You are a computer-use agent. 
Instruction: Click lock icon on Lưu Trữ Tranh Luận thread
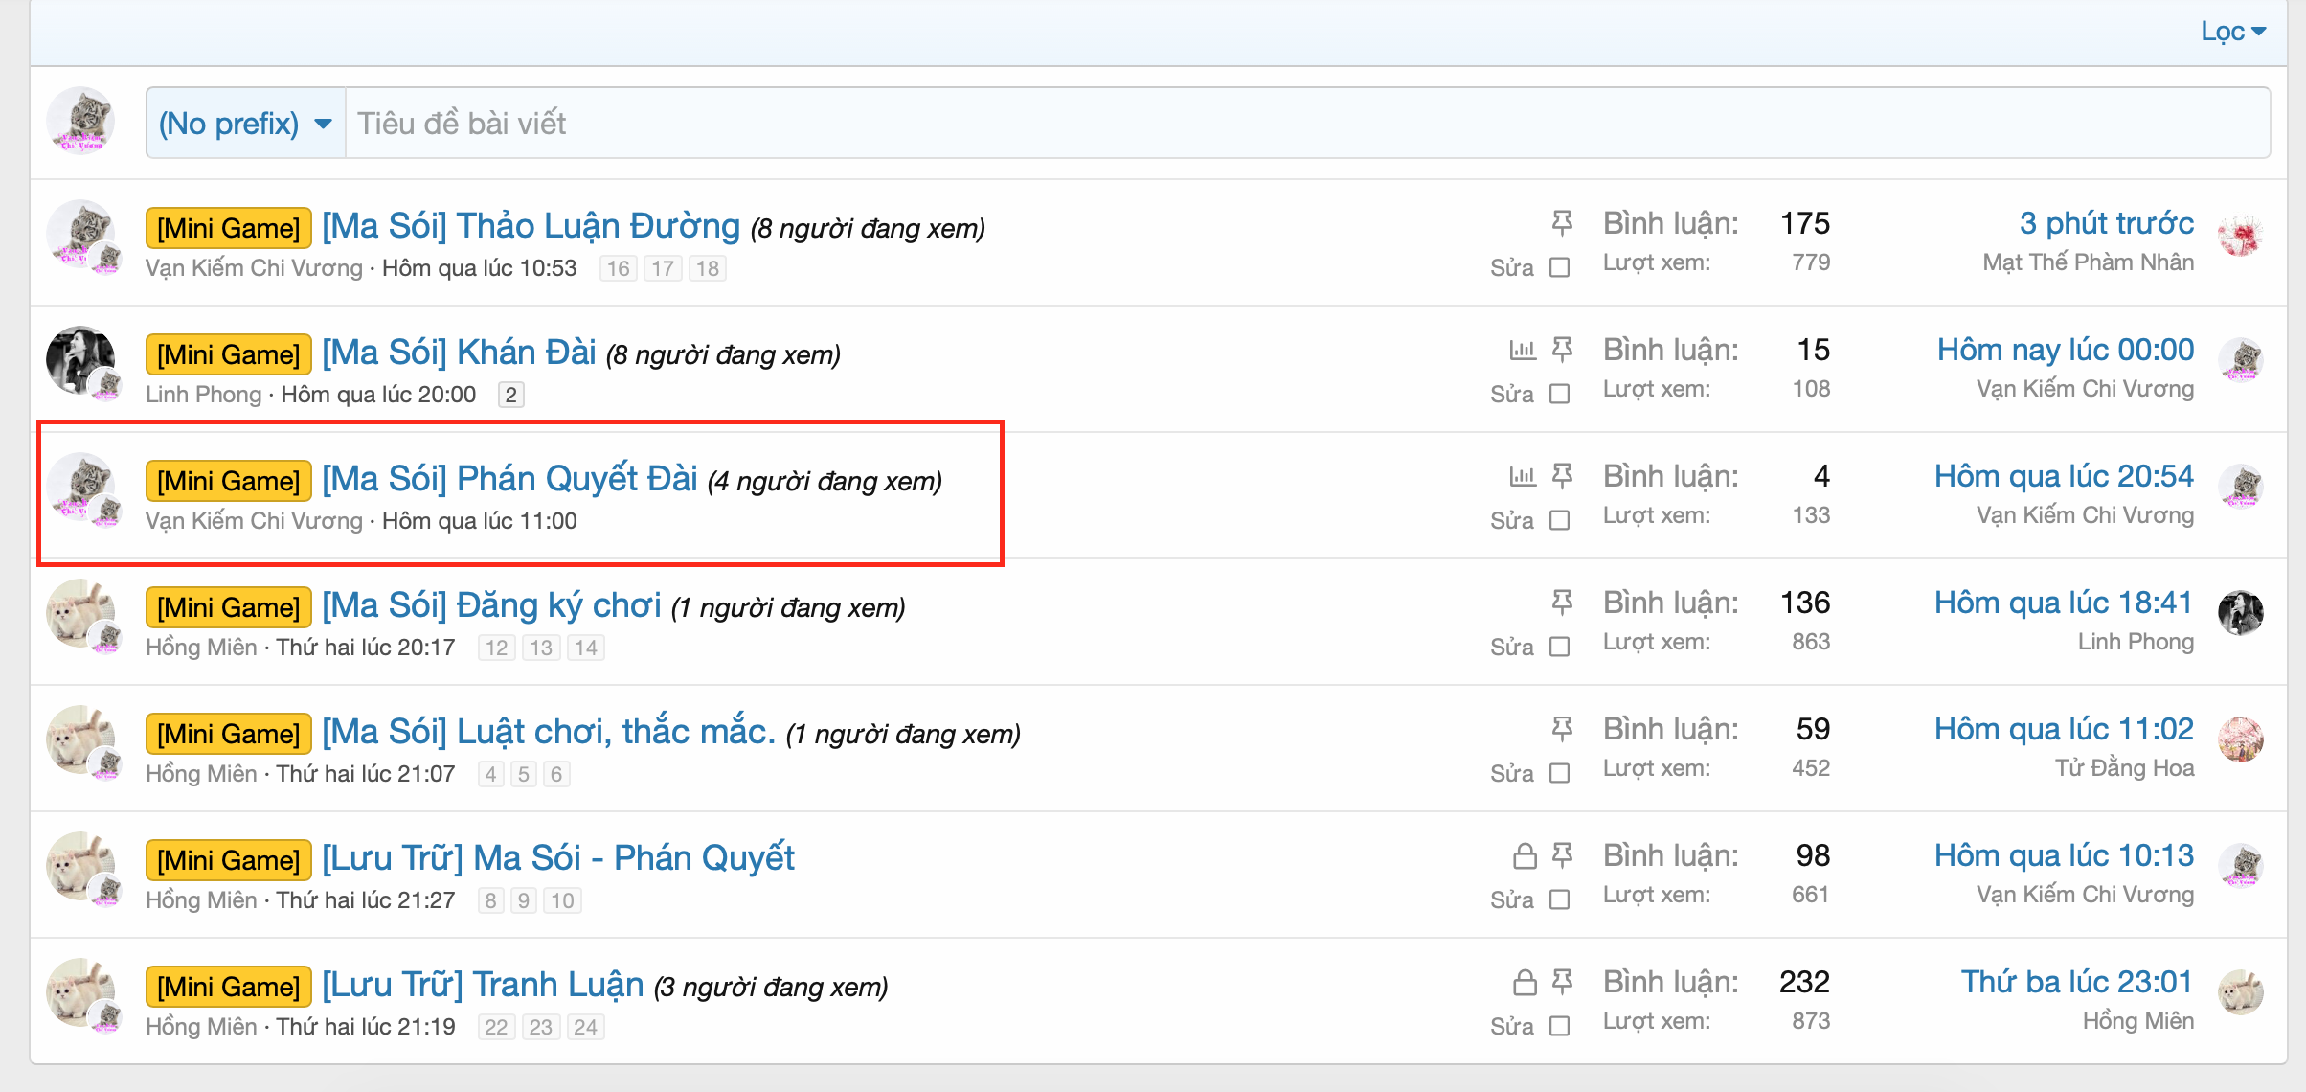(x=1525, y=982)
